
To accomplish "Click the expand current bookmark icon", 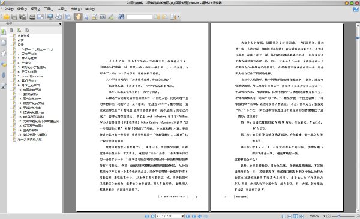I will (x=19, y=30).
